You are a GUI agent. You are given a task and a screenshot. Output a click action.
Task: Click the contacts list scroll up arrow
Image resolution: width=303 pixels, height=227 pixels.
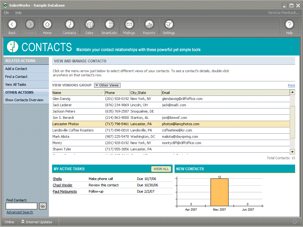pos(292,92)
